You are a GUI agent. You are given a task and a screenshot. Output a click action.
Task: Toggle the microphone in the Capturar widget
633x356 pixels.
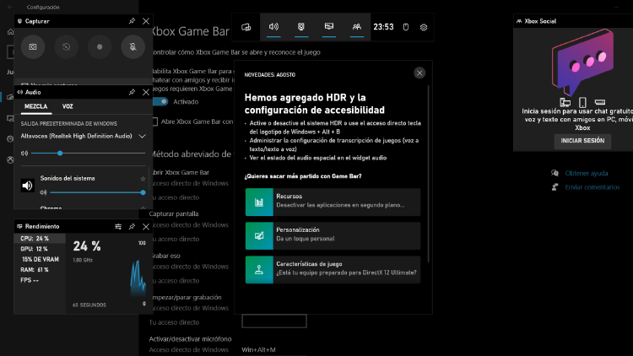pyautogui.click(x=133, y=47)
